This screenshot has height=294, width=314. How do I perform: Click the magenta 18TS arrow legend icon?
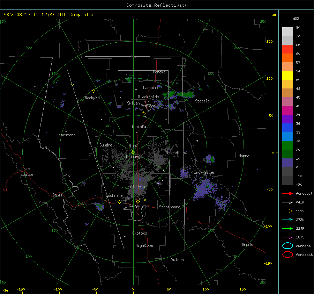pos(288,237)
